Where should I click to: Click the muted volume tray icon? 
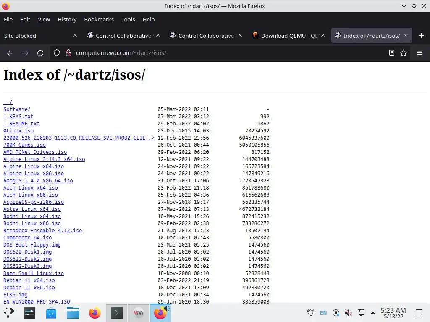[x=348, y=313]
